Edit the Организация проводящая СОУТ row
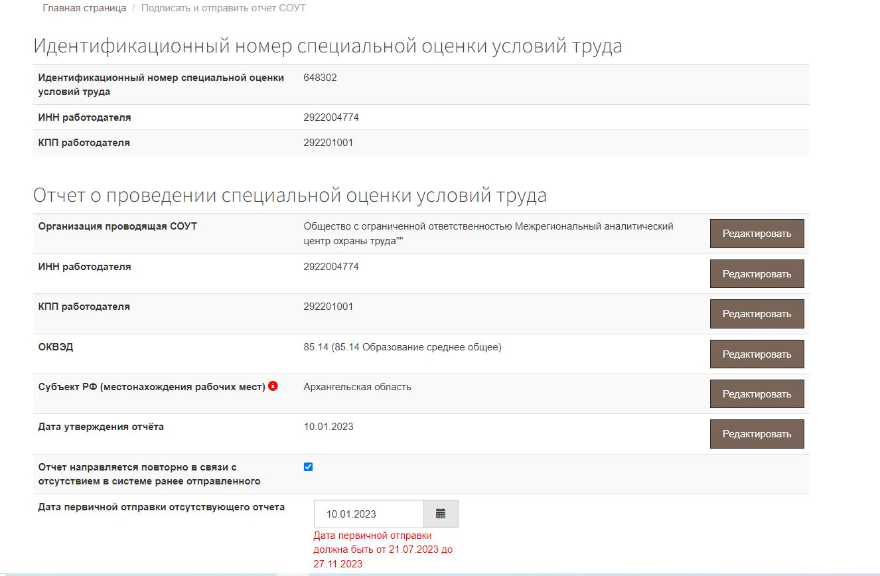 757,234
